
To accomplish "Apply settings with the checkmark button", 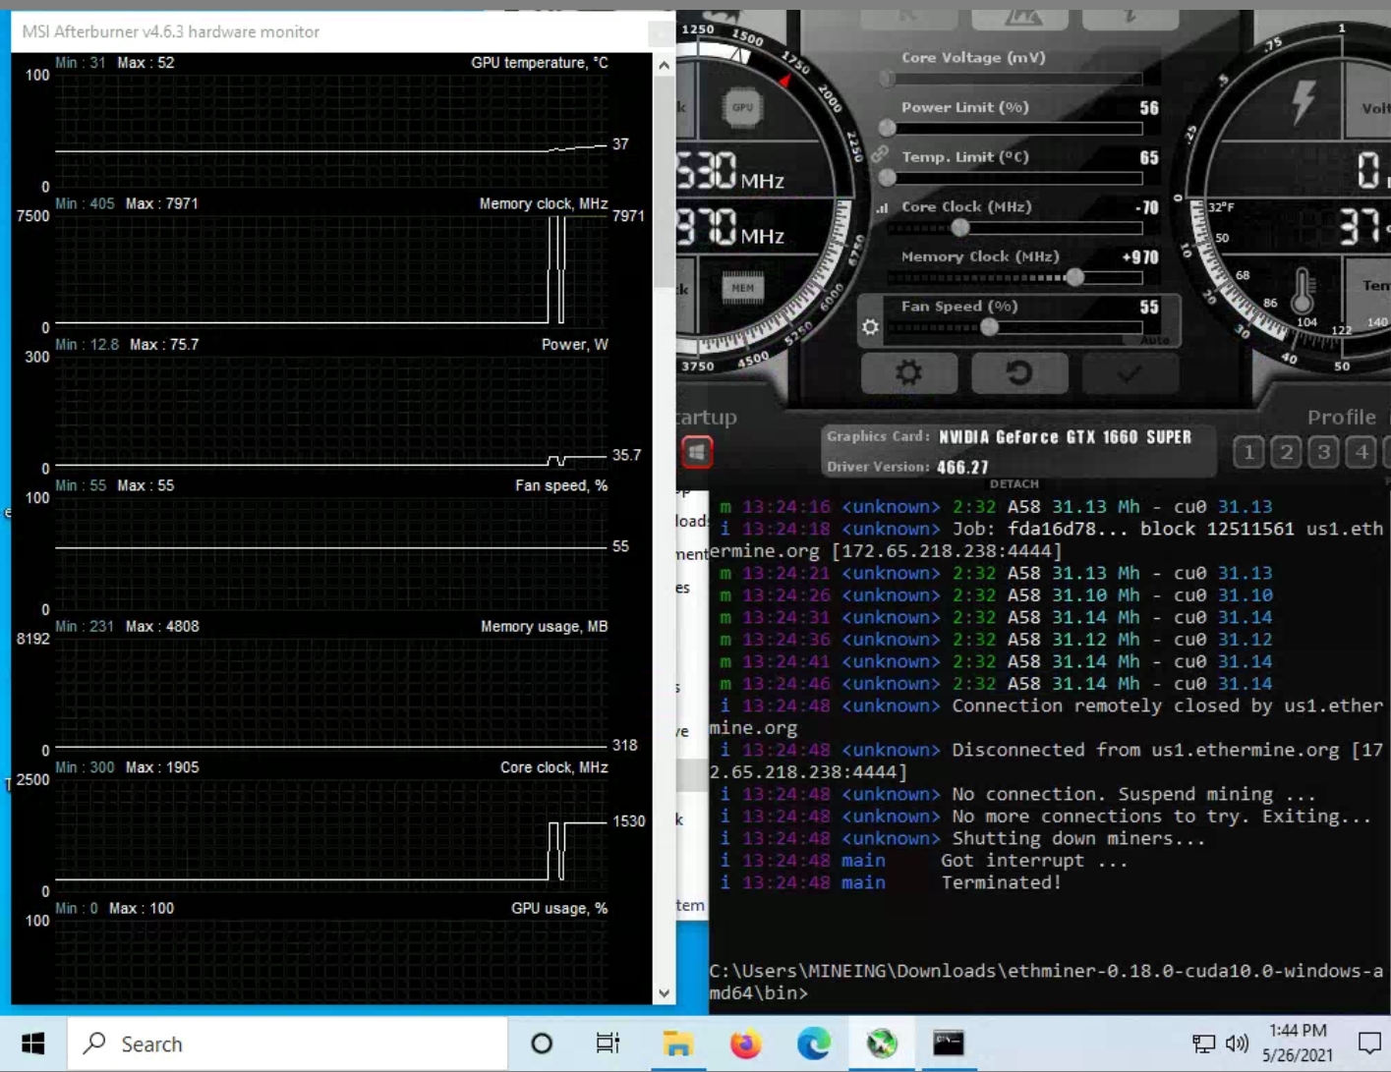I will (1130, 373).
